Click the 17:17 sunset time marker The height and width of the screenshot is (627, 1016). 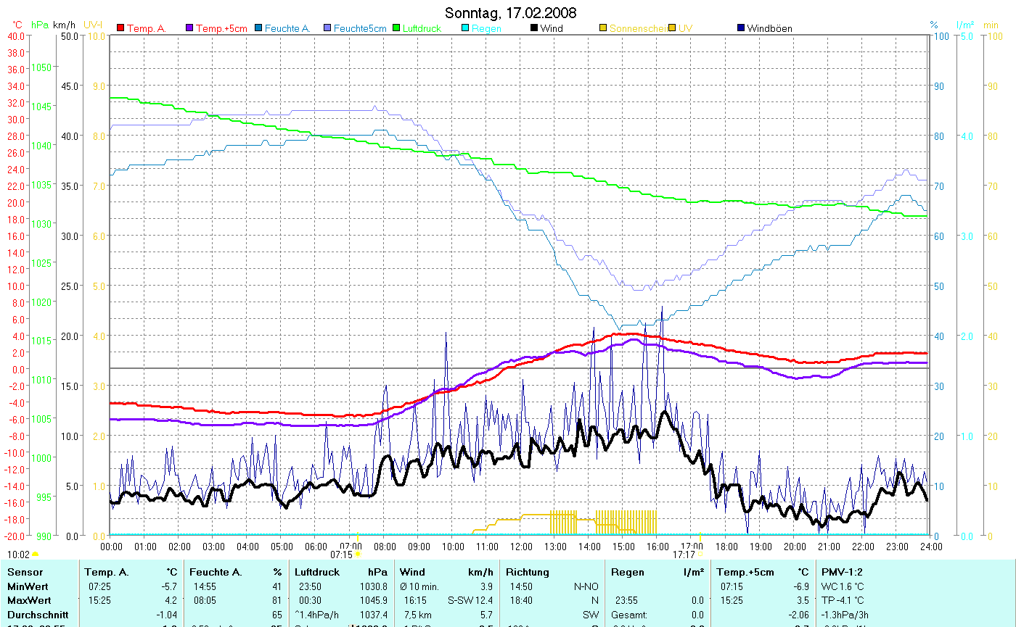(x=684, y=555)
